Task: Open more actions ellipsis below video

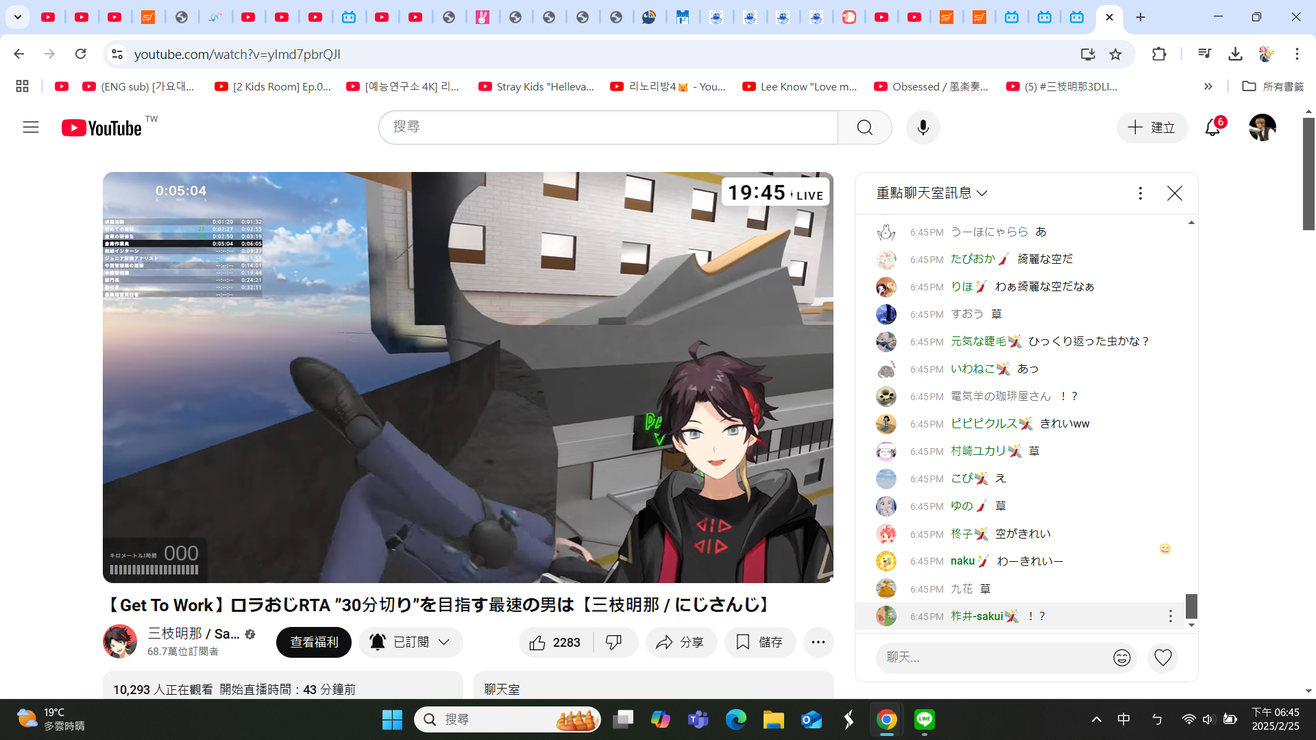Action: click(818, 643)
